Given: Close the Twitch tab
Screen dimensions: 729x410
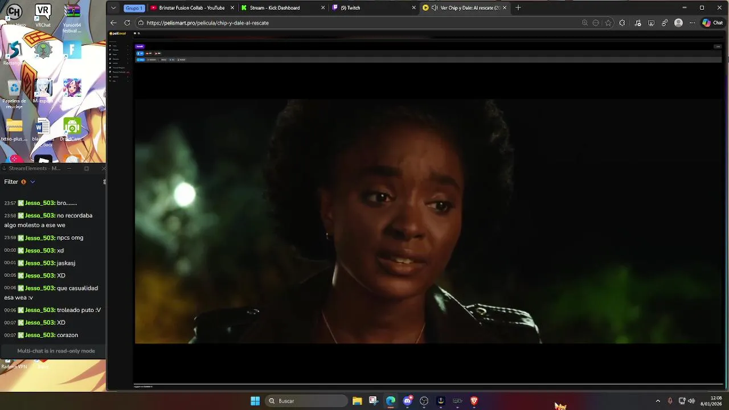Looking at the screenshot, I should (414, 8).
